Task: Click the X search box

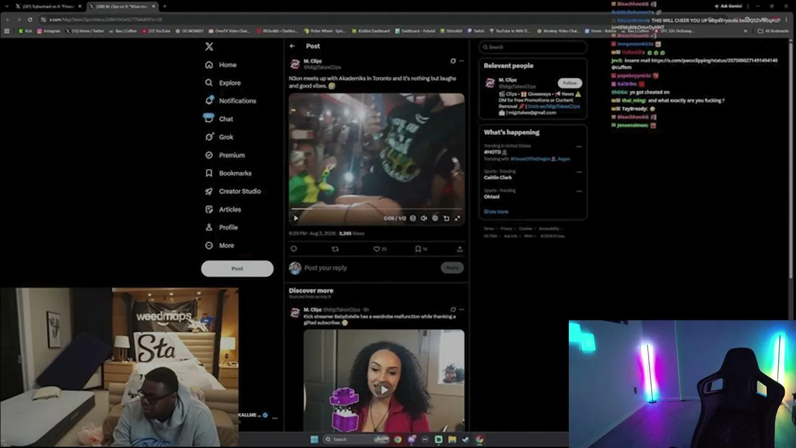Action: point(533,47)
